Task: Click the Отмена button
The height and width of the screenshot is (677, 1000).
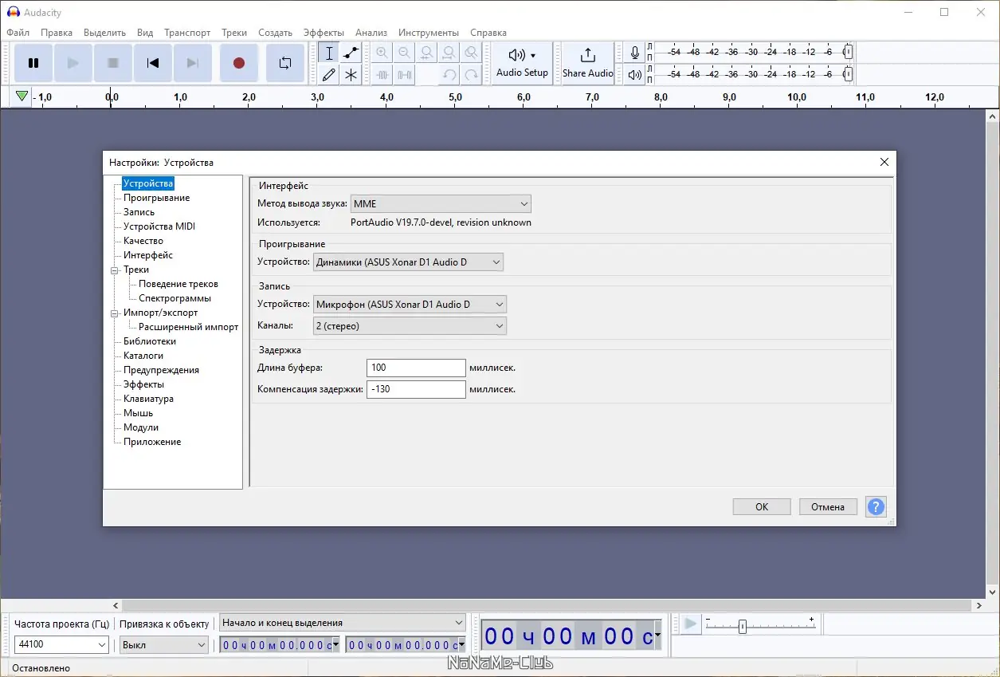Action: tap(827, 507)
